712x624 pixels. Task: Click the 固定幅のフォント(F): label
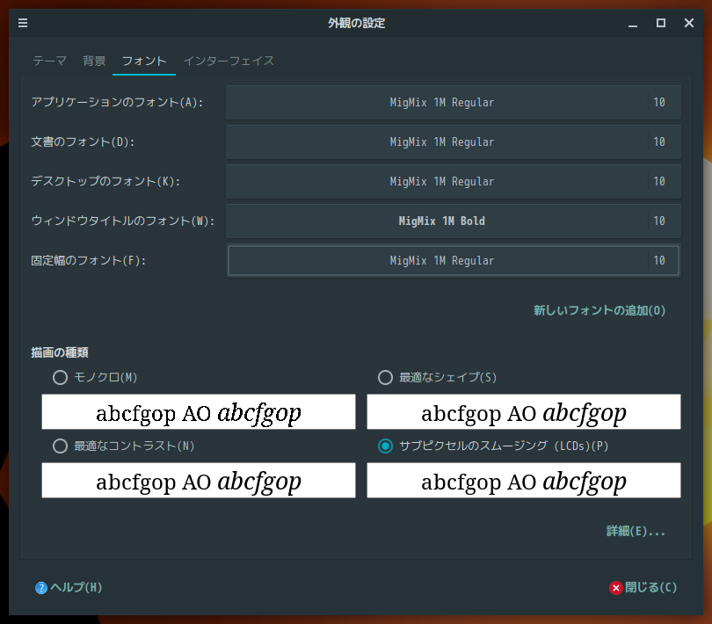(x=88, y=261)
